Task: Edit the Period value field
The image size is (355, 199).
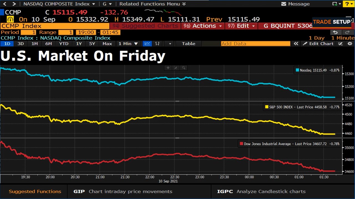Action: tap(28, 32)
